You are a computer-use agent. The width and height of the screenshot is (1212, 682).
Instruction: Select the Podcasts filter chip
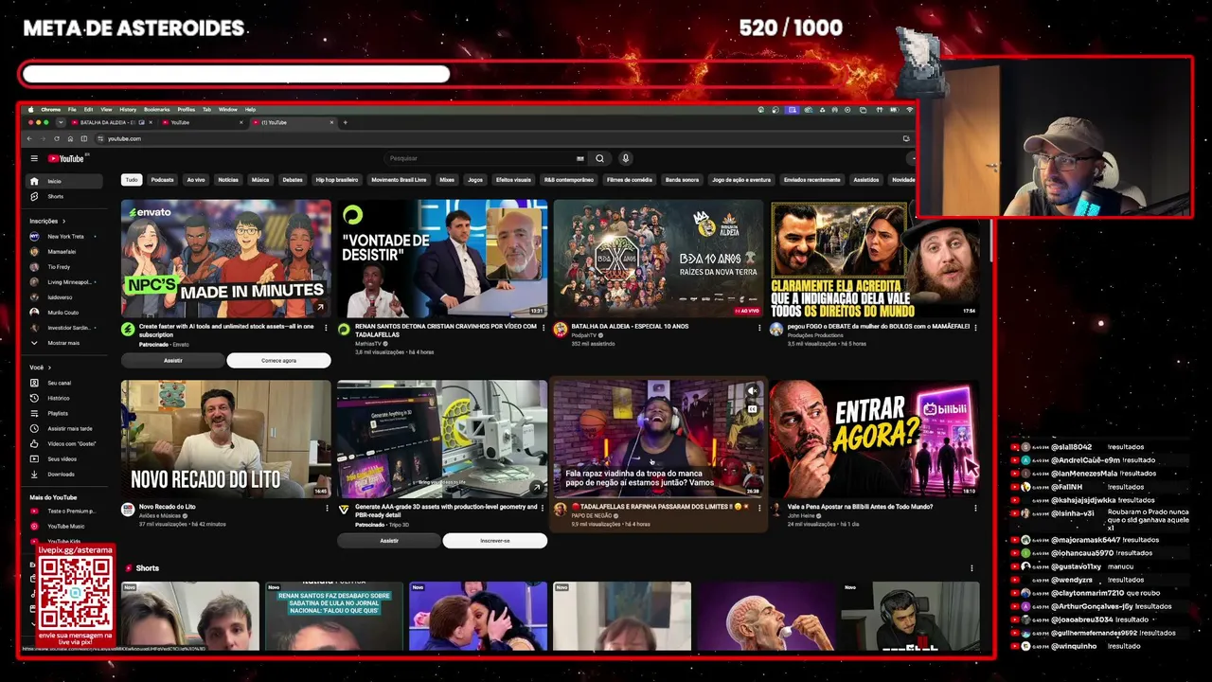click(162, 179)
